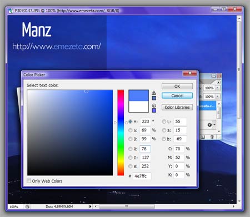Click the vertical hue spectrum slider
Screen dimensions: 250x217
[121, 133]
